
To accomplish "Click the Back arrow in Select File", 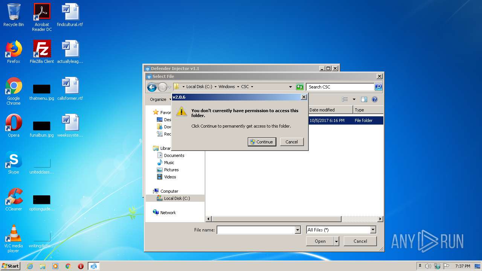I will point(152,87).
